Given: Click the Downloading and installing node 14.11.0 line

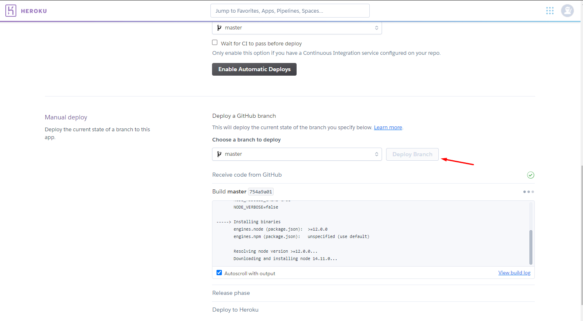Looking at the screenshot, I should click(286, 259).
